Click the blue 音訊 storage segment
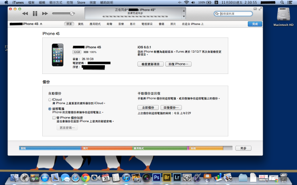This screenshot has height=185, width=297. (50, 148)
